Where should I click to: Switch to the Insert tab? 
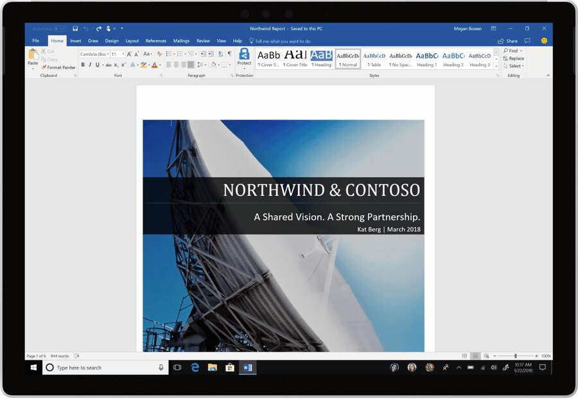pos(76,41)
